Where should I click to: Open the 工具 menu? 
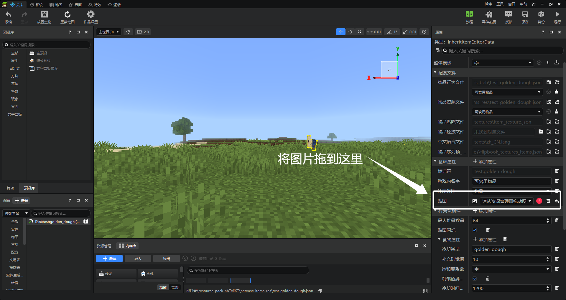[x=500, y=4]
